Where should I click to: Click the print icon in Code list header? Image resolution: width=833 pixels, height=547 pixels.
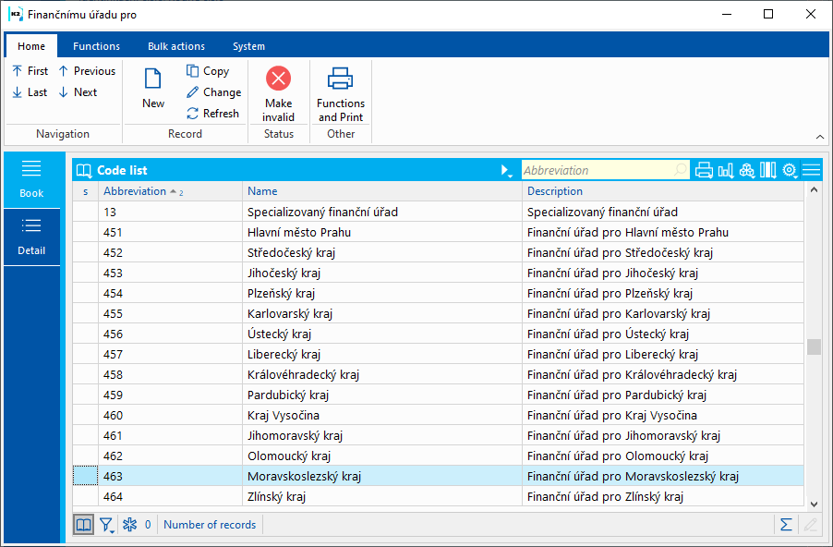click(x=704, y=170)
